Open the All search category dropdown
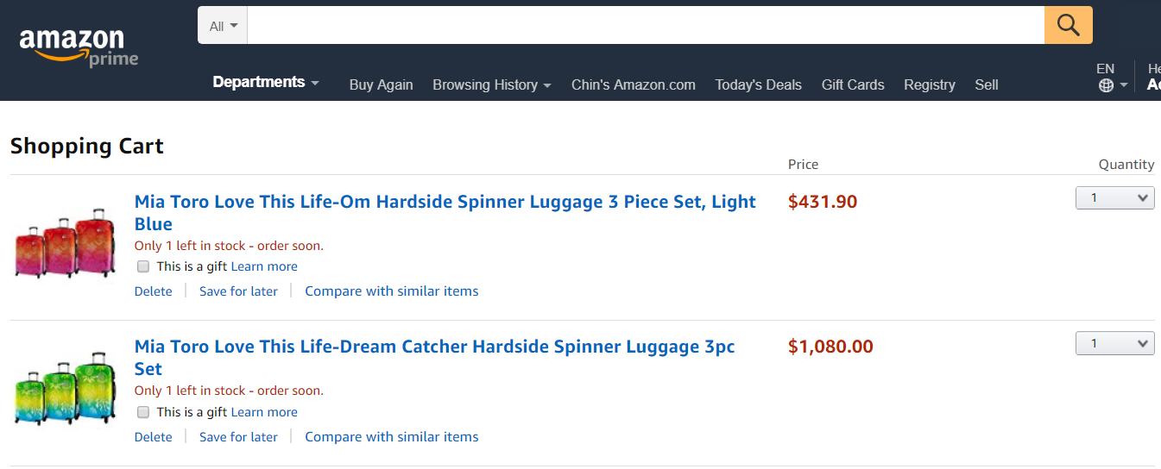The image size is (1161, 469). 224,26
